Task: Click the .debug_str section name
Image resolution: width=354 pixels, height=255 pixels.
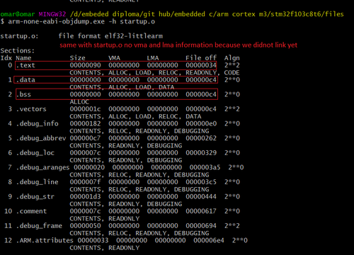Action: (x=35, y=197)
